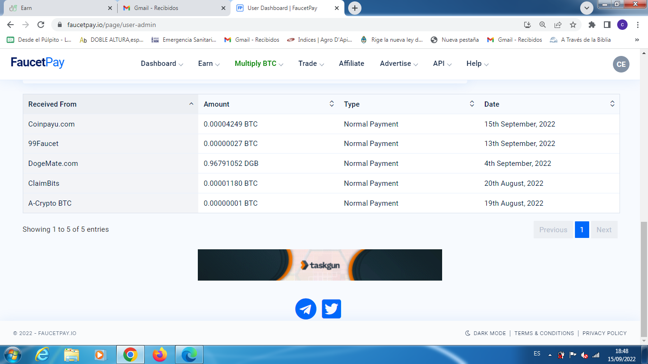Click the Chrome taskbar icon
Viewport: 648px width, 364px height.
click(x=130, y=355)
